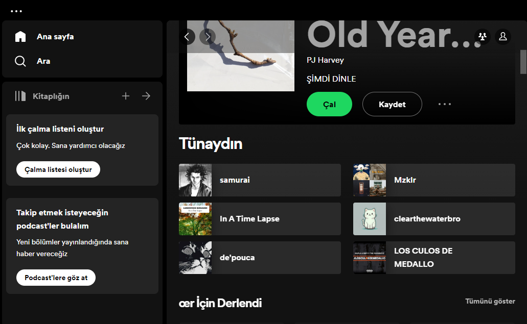Open clearthewaterbro playlist card
The width and height of the screenshot is (527, 324).
(434, 219)
